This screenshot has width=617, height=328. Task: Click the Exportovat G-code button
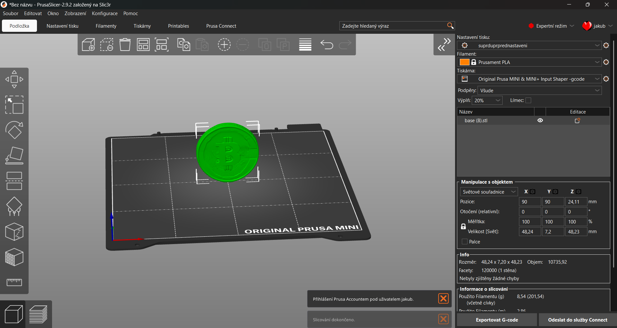tap(497, 320)
